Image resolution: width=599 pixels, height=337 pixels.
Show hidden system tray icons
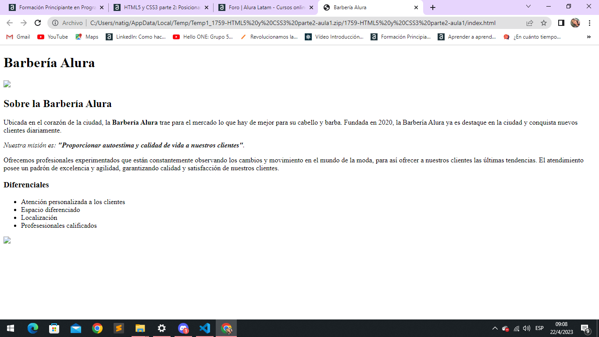pos(495,328)
